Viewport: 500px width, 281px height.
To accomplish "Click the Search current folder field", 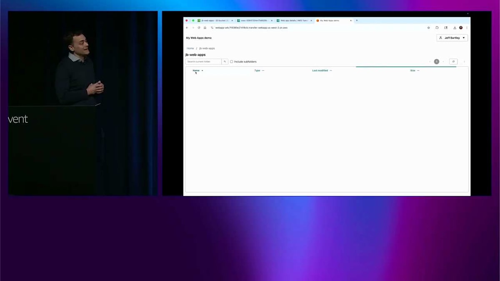I will point(203,62).
